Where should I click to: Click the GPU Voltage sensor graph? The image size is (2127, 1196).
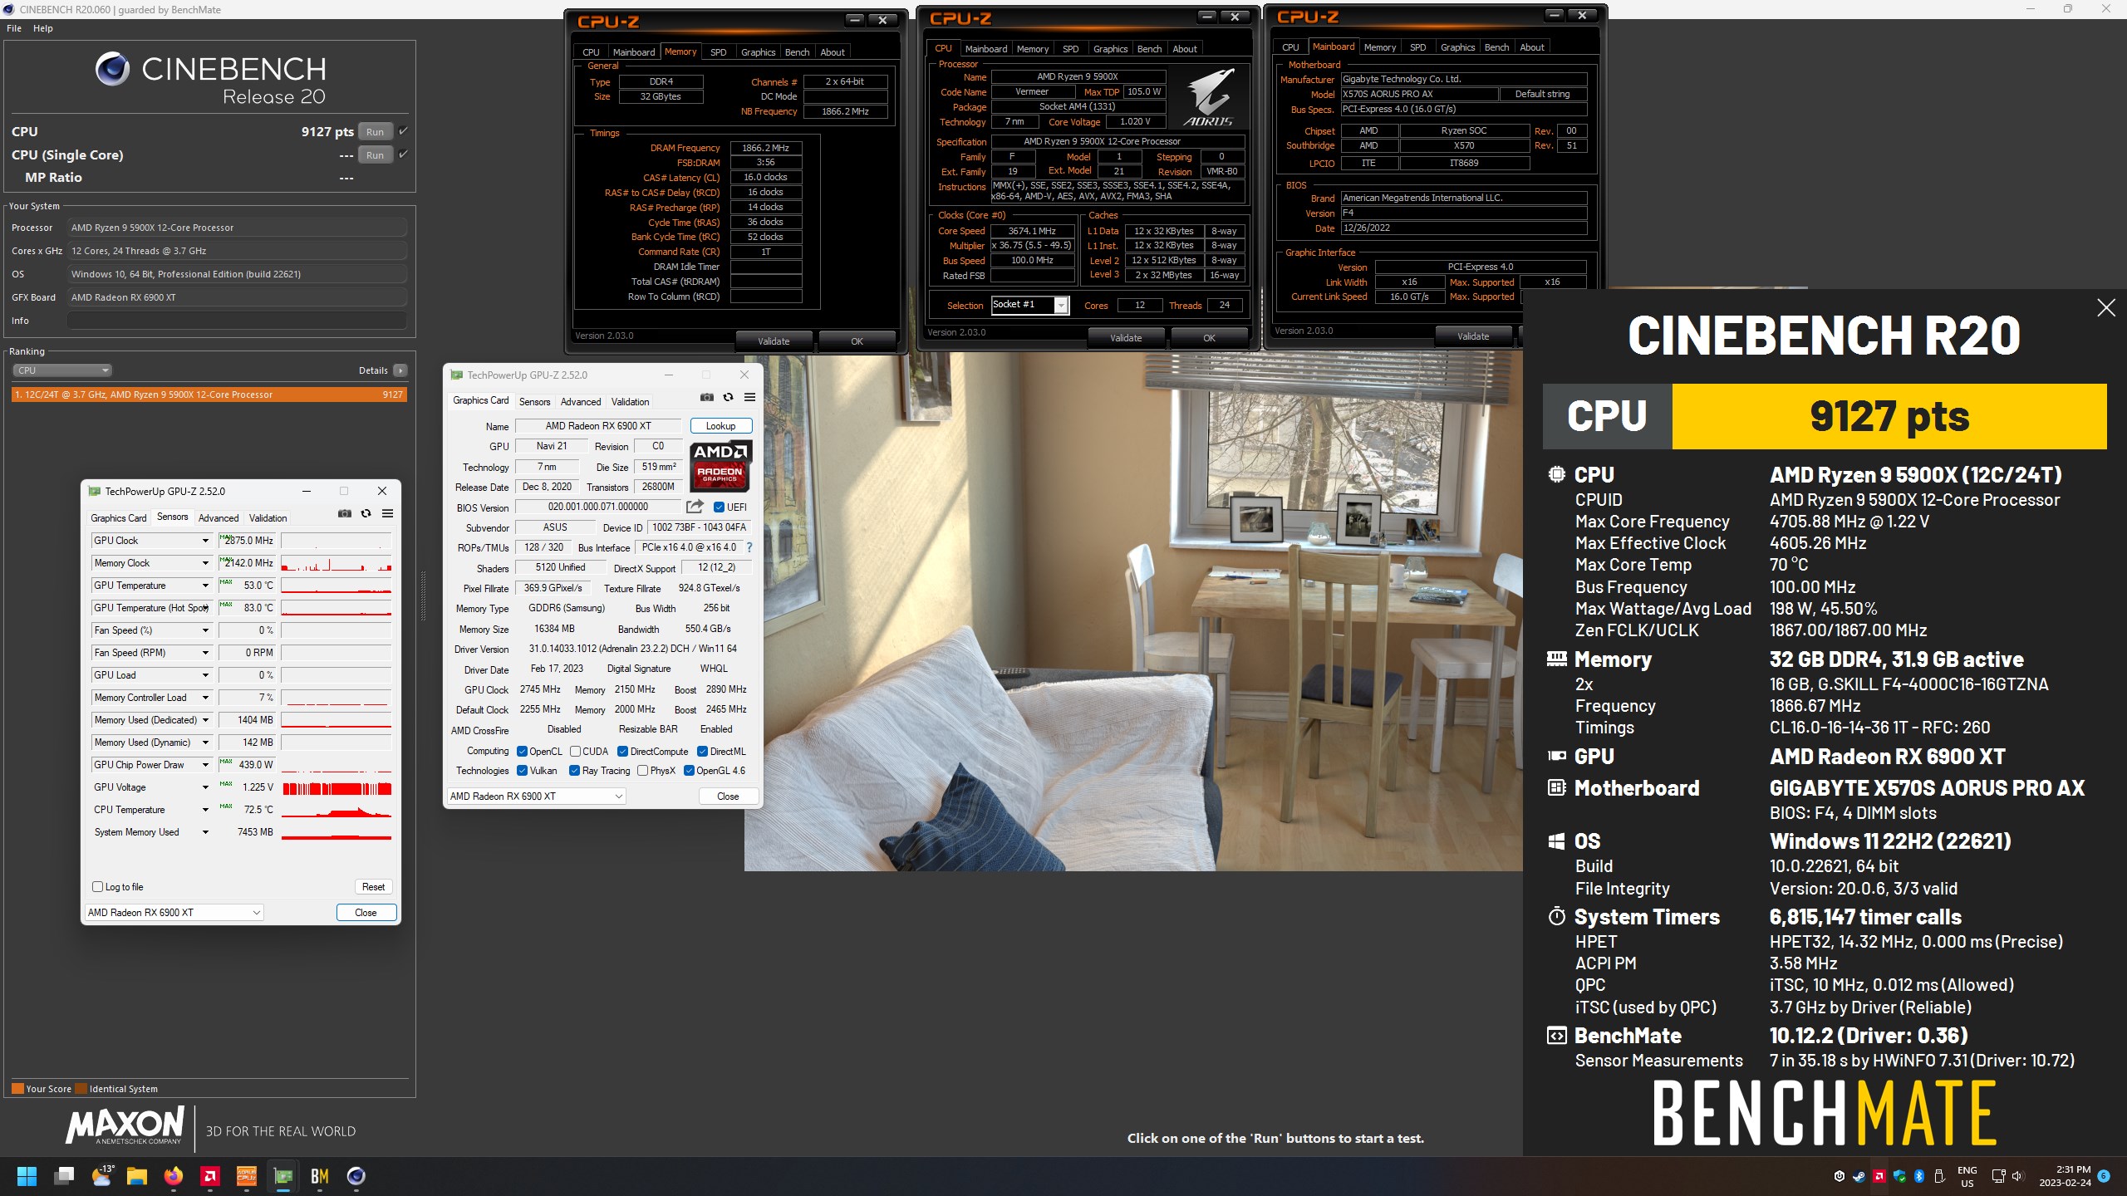tap(336, 787)
